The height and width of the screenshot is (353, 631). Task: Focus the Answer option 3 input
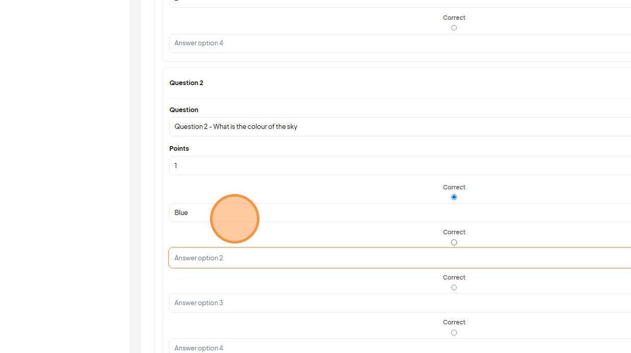(400, 303)
